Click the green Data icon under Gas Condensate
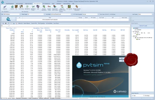This screenshot has height=100, width=155. coord(137,39)
